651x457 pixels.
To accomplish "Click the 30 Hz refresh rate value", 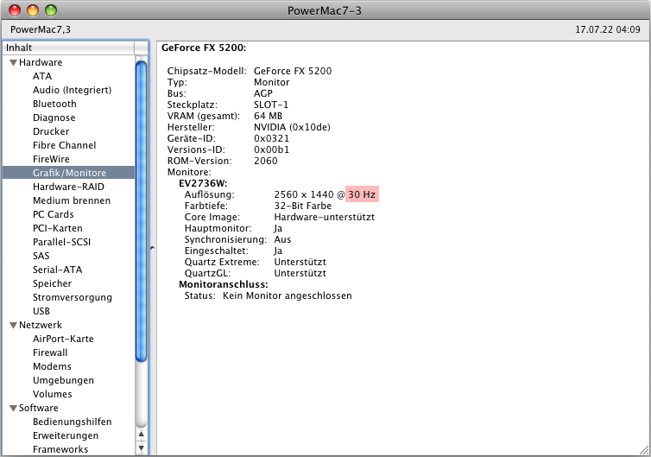I will point(362,194).
